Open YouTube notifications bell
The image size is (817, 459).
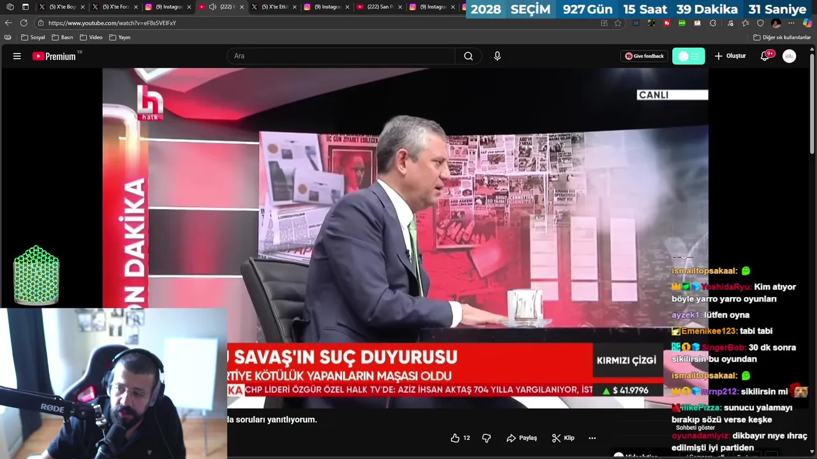pos(765,56)
